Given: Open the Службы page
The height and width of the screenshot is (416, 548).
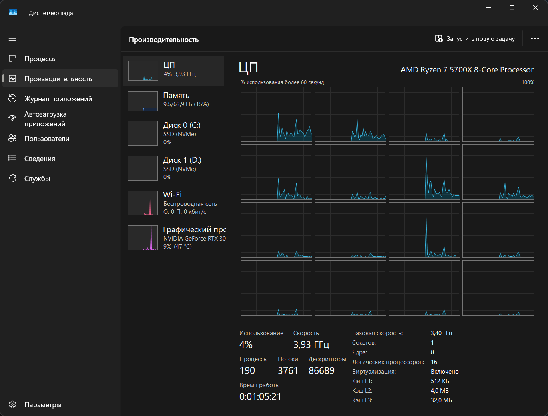Looking at the screenshot, I should pyautogui.click(x=60, y=179).
